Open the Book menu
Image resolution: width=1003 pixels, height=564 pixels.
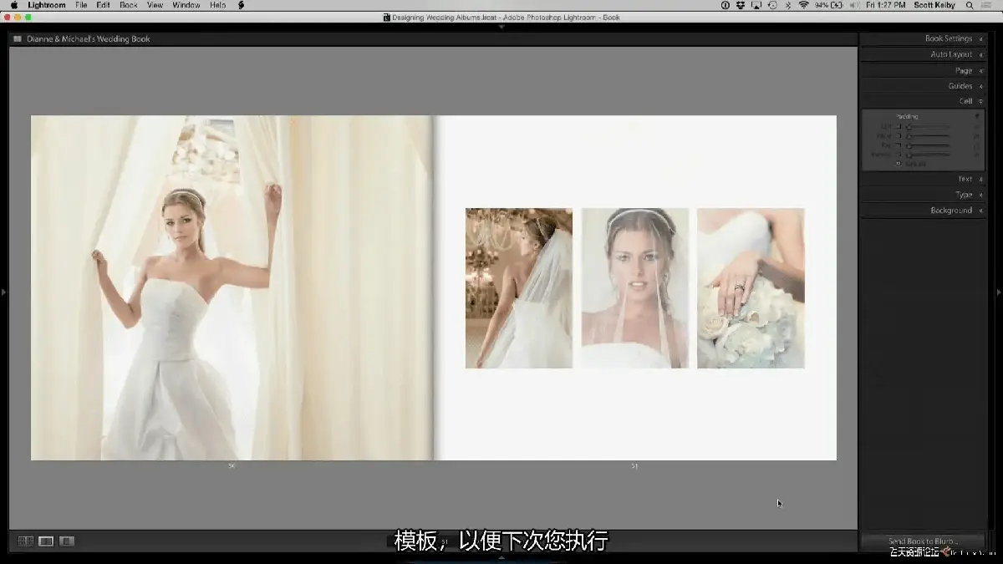[x=129, y=5]
